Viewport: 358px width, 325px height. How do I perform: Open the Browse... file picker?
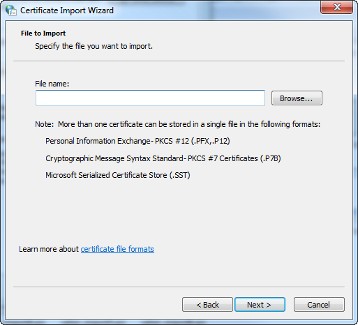pos(297,98)
